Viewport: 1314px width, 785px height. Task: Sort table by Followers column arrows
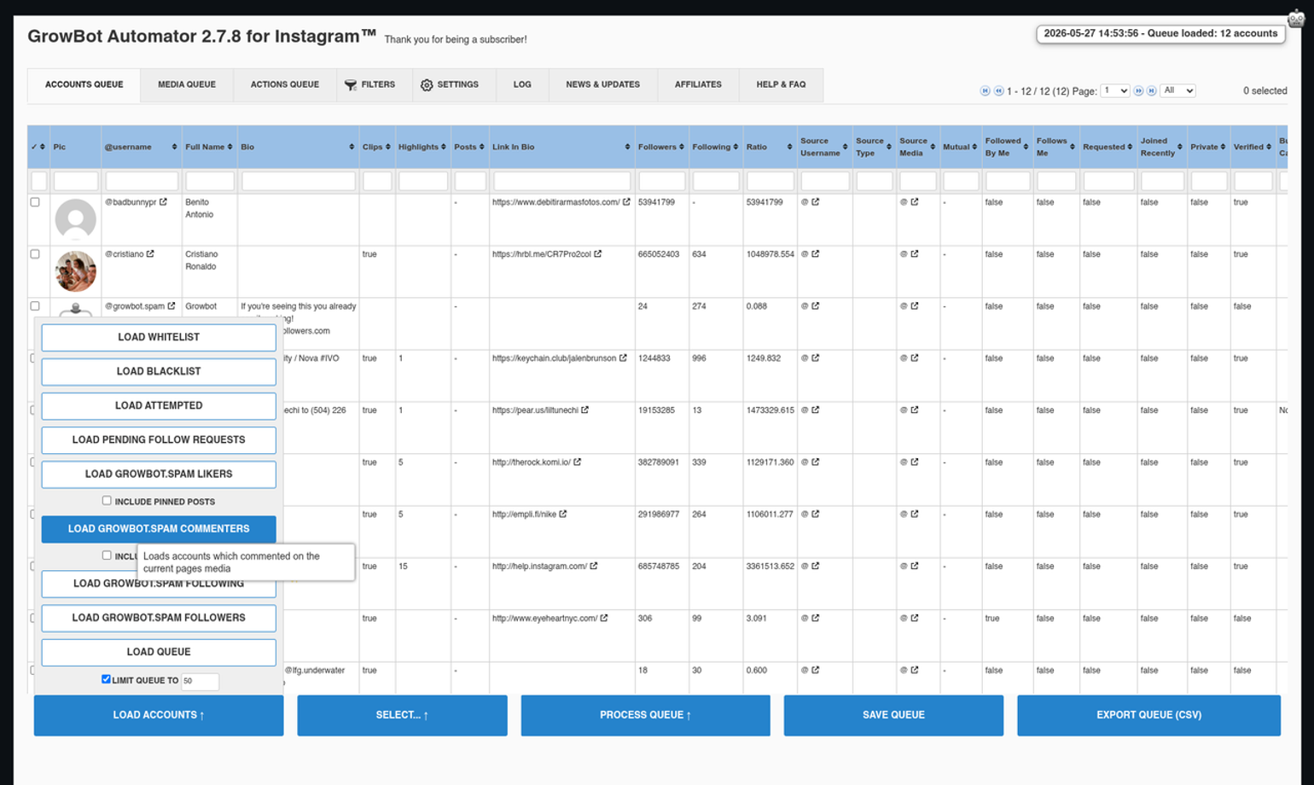[683, 147]
